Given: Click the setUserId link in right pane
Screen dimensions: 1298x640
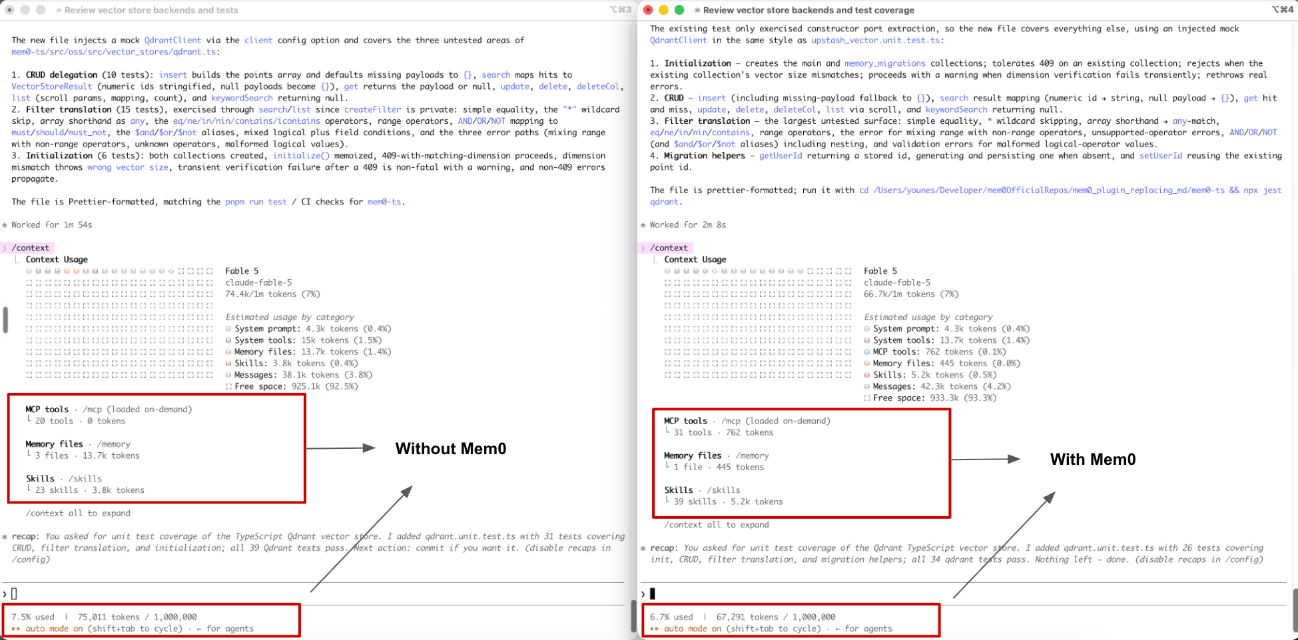Looking at the screenshot, I should coord(1161,156).
